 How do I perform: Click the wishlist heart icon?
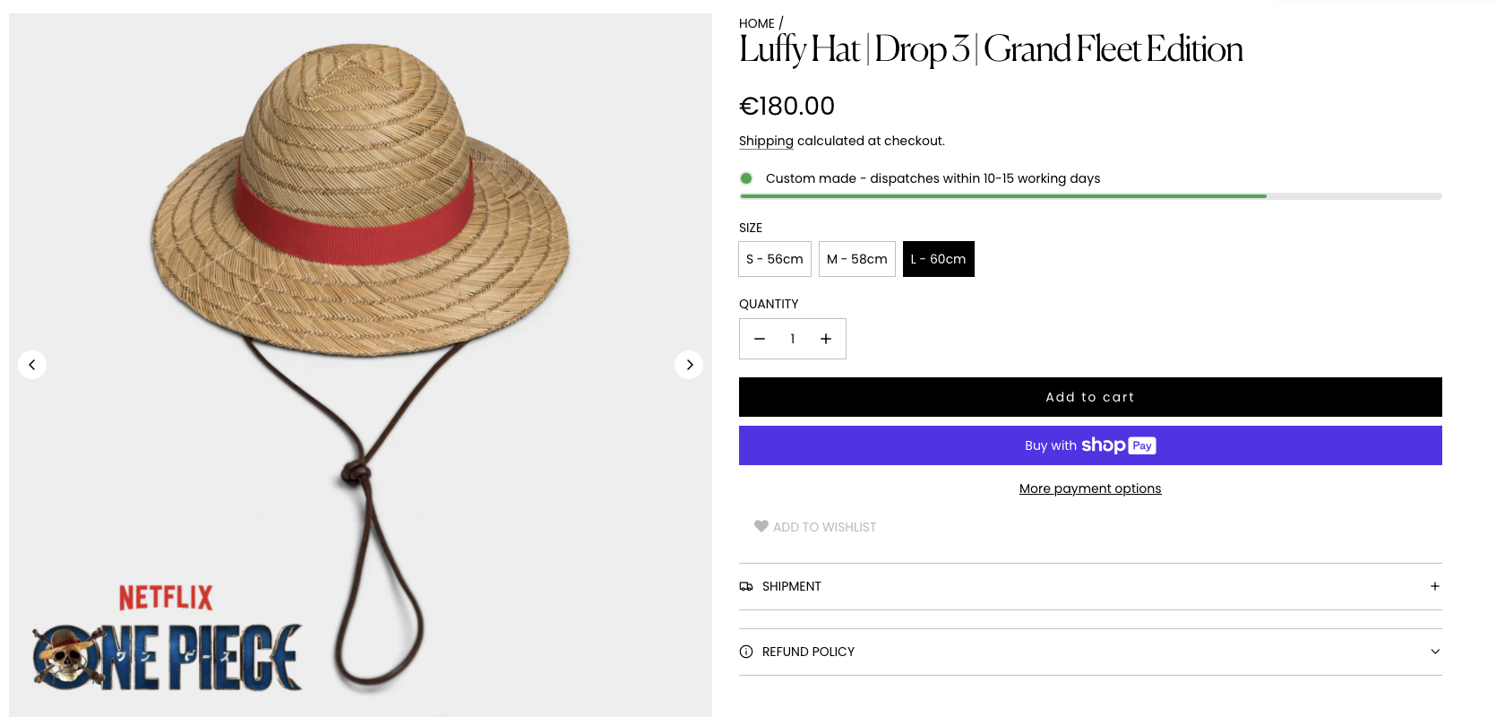tap(761, 527)
